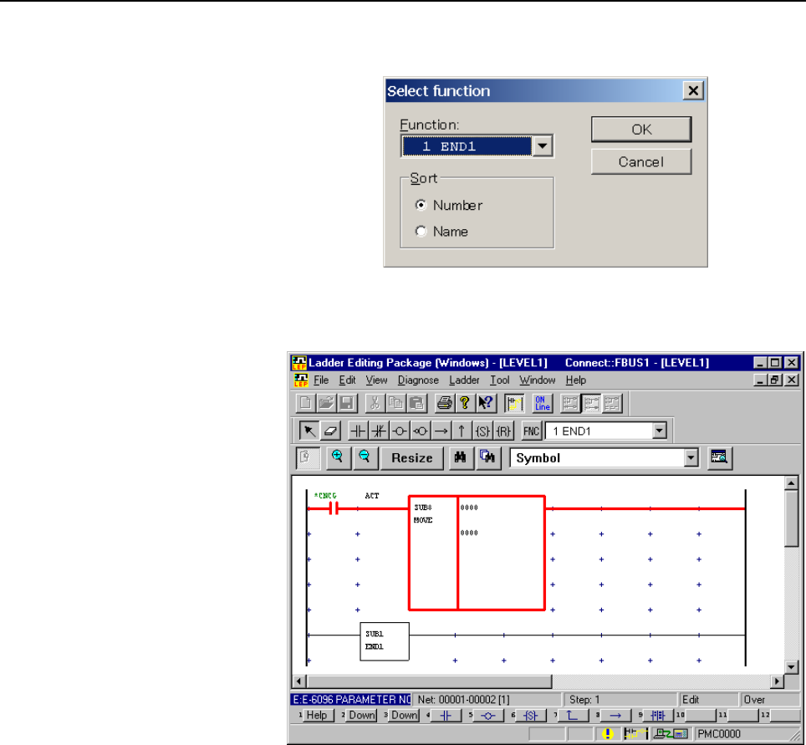This screenshot has width=806, height=745.
Task: Click the vertical scrollbar down arrow
Action: point(790,666)
